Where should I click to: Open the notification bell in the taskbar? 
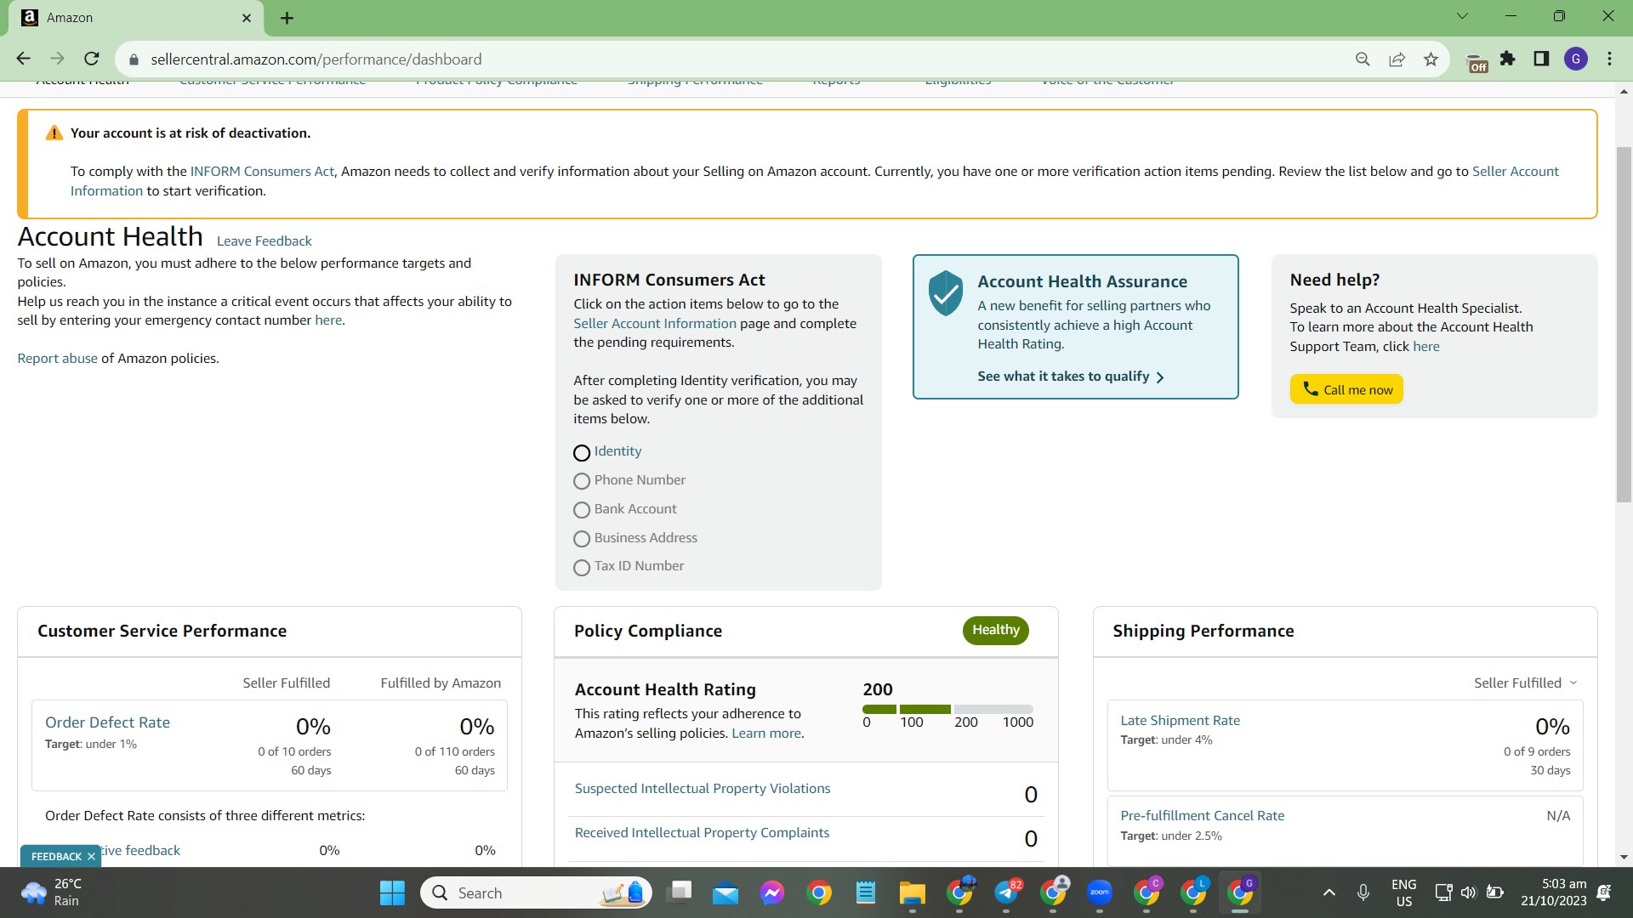click(x=1604, y=892)
